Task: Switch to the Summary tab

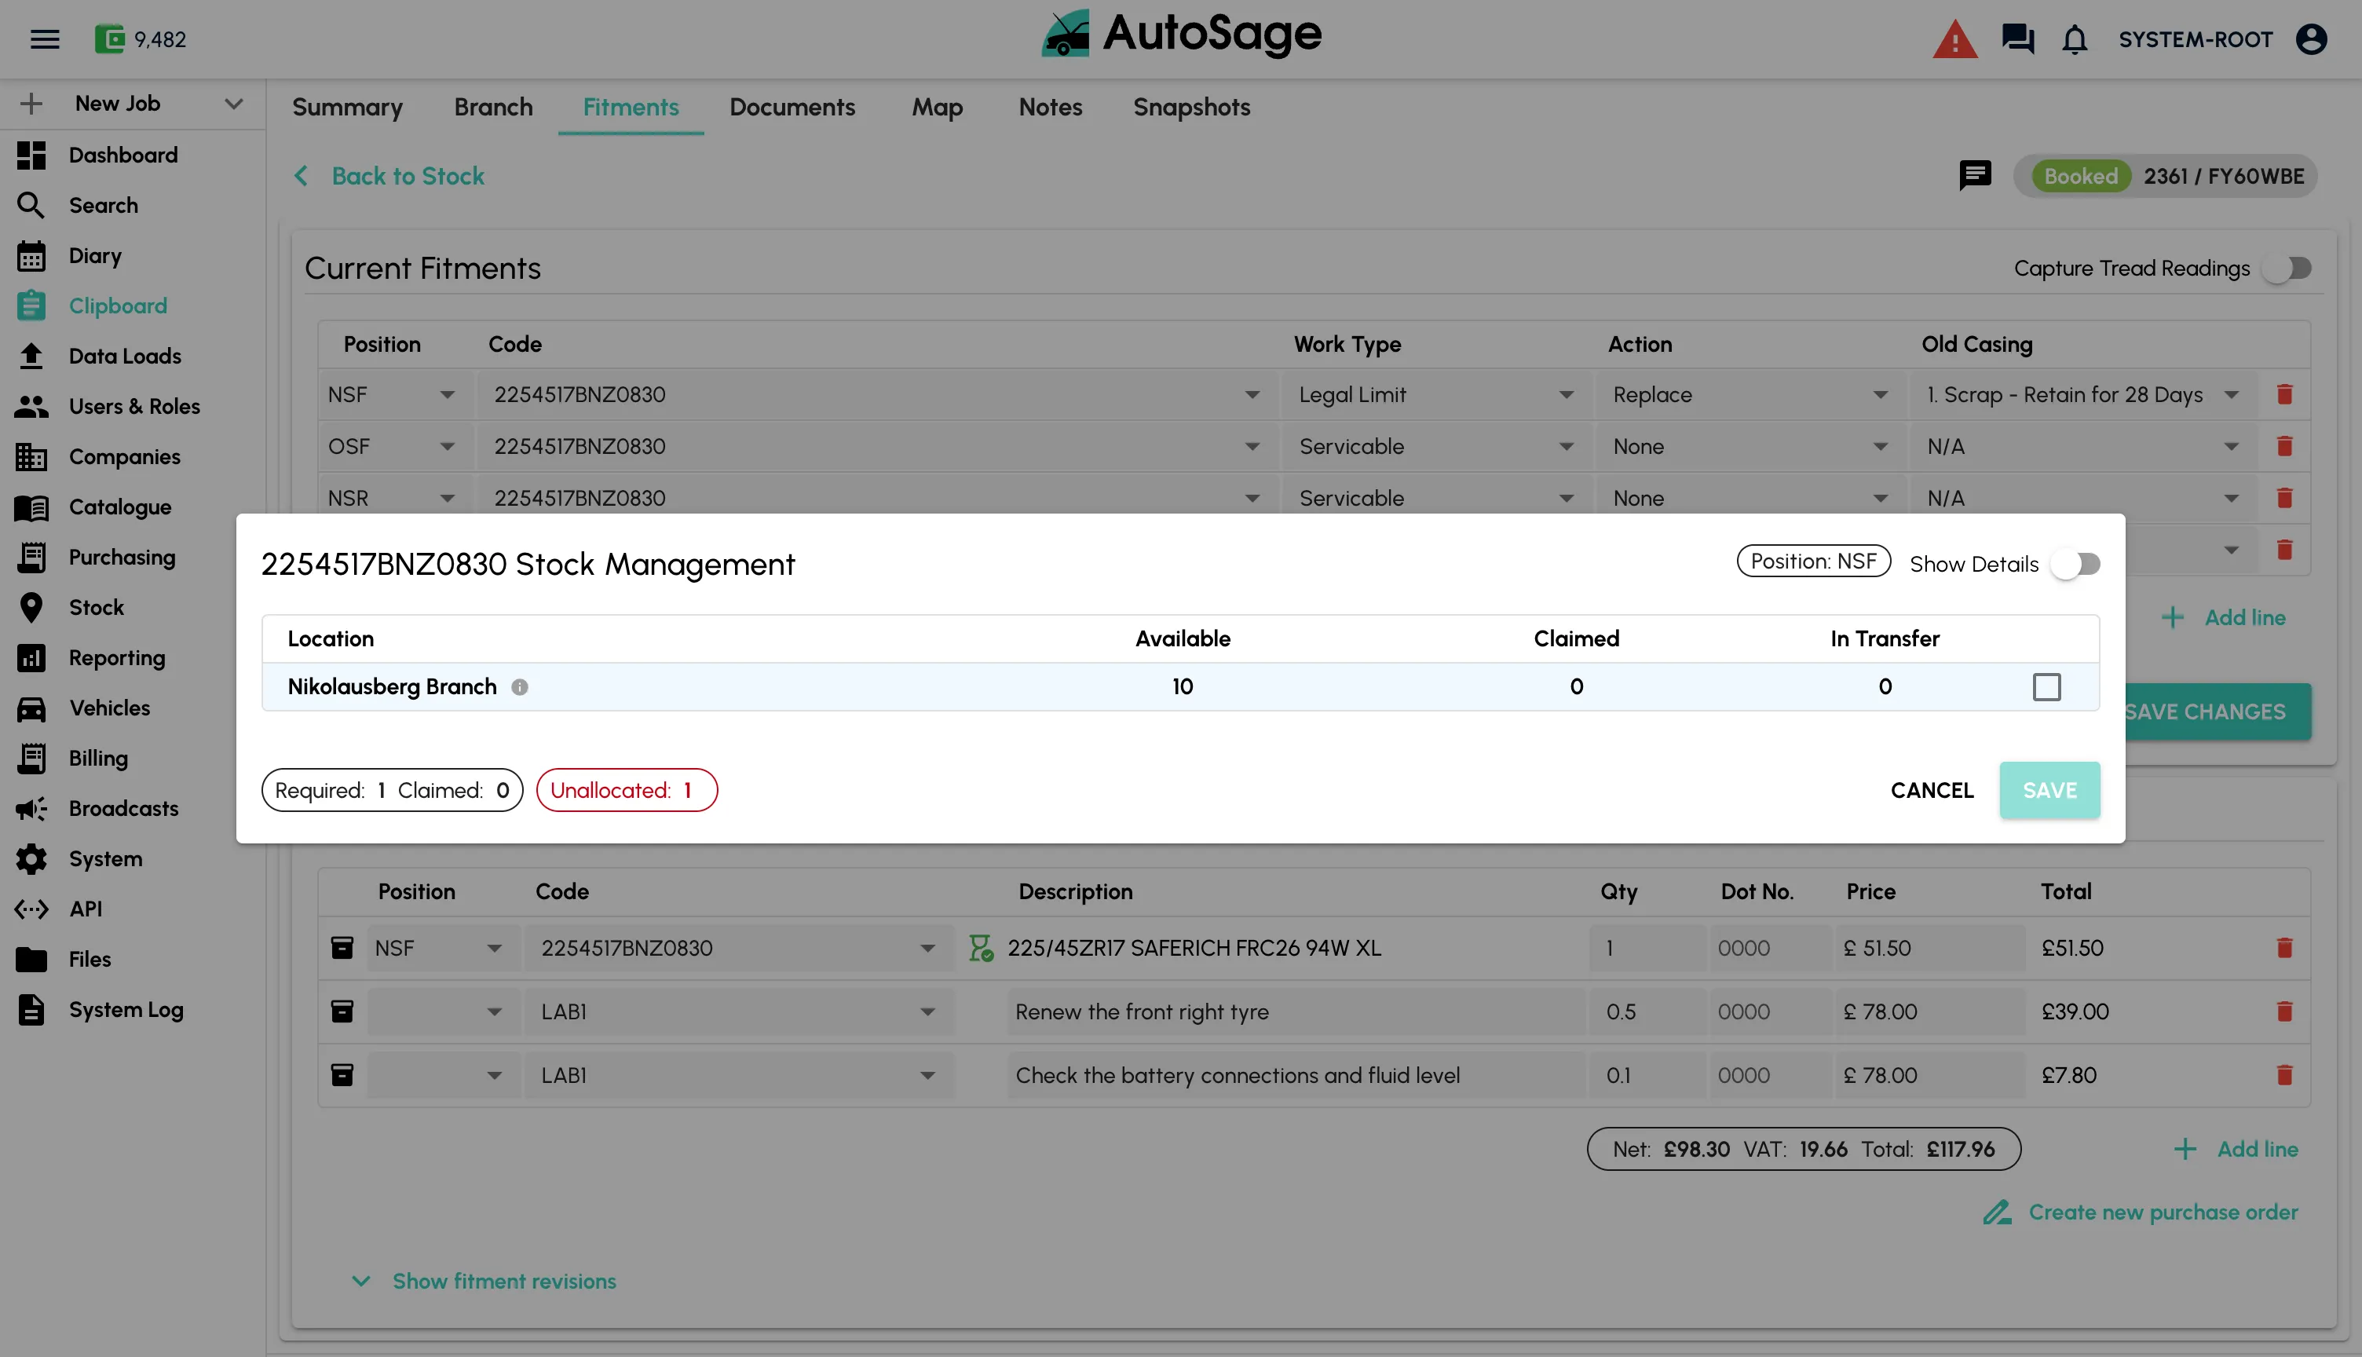Action: pos(348,107)
